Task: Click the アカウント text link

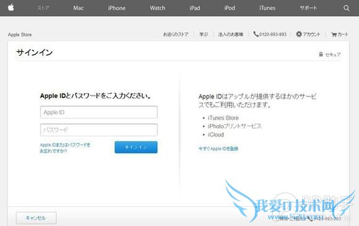Action: point(311,34)
